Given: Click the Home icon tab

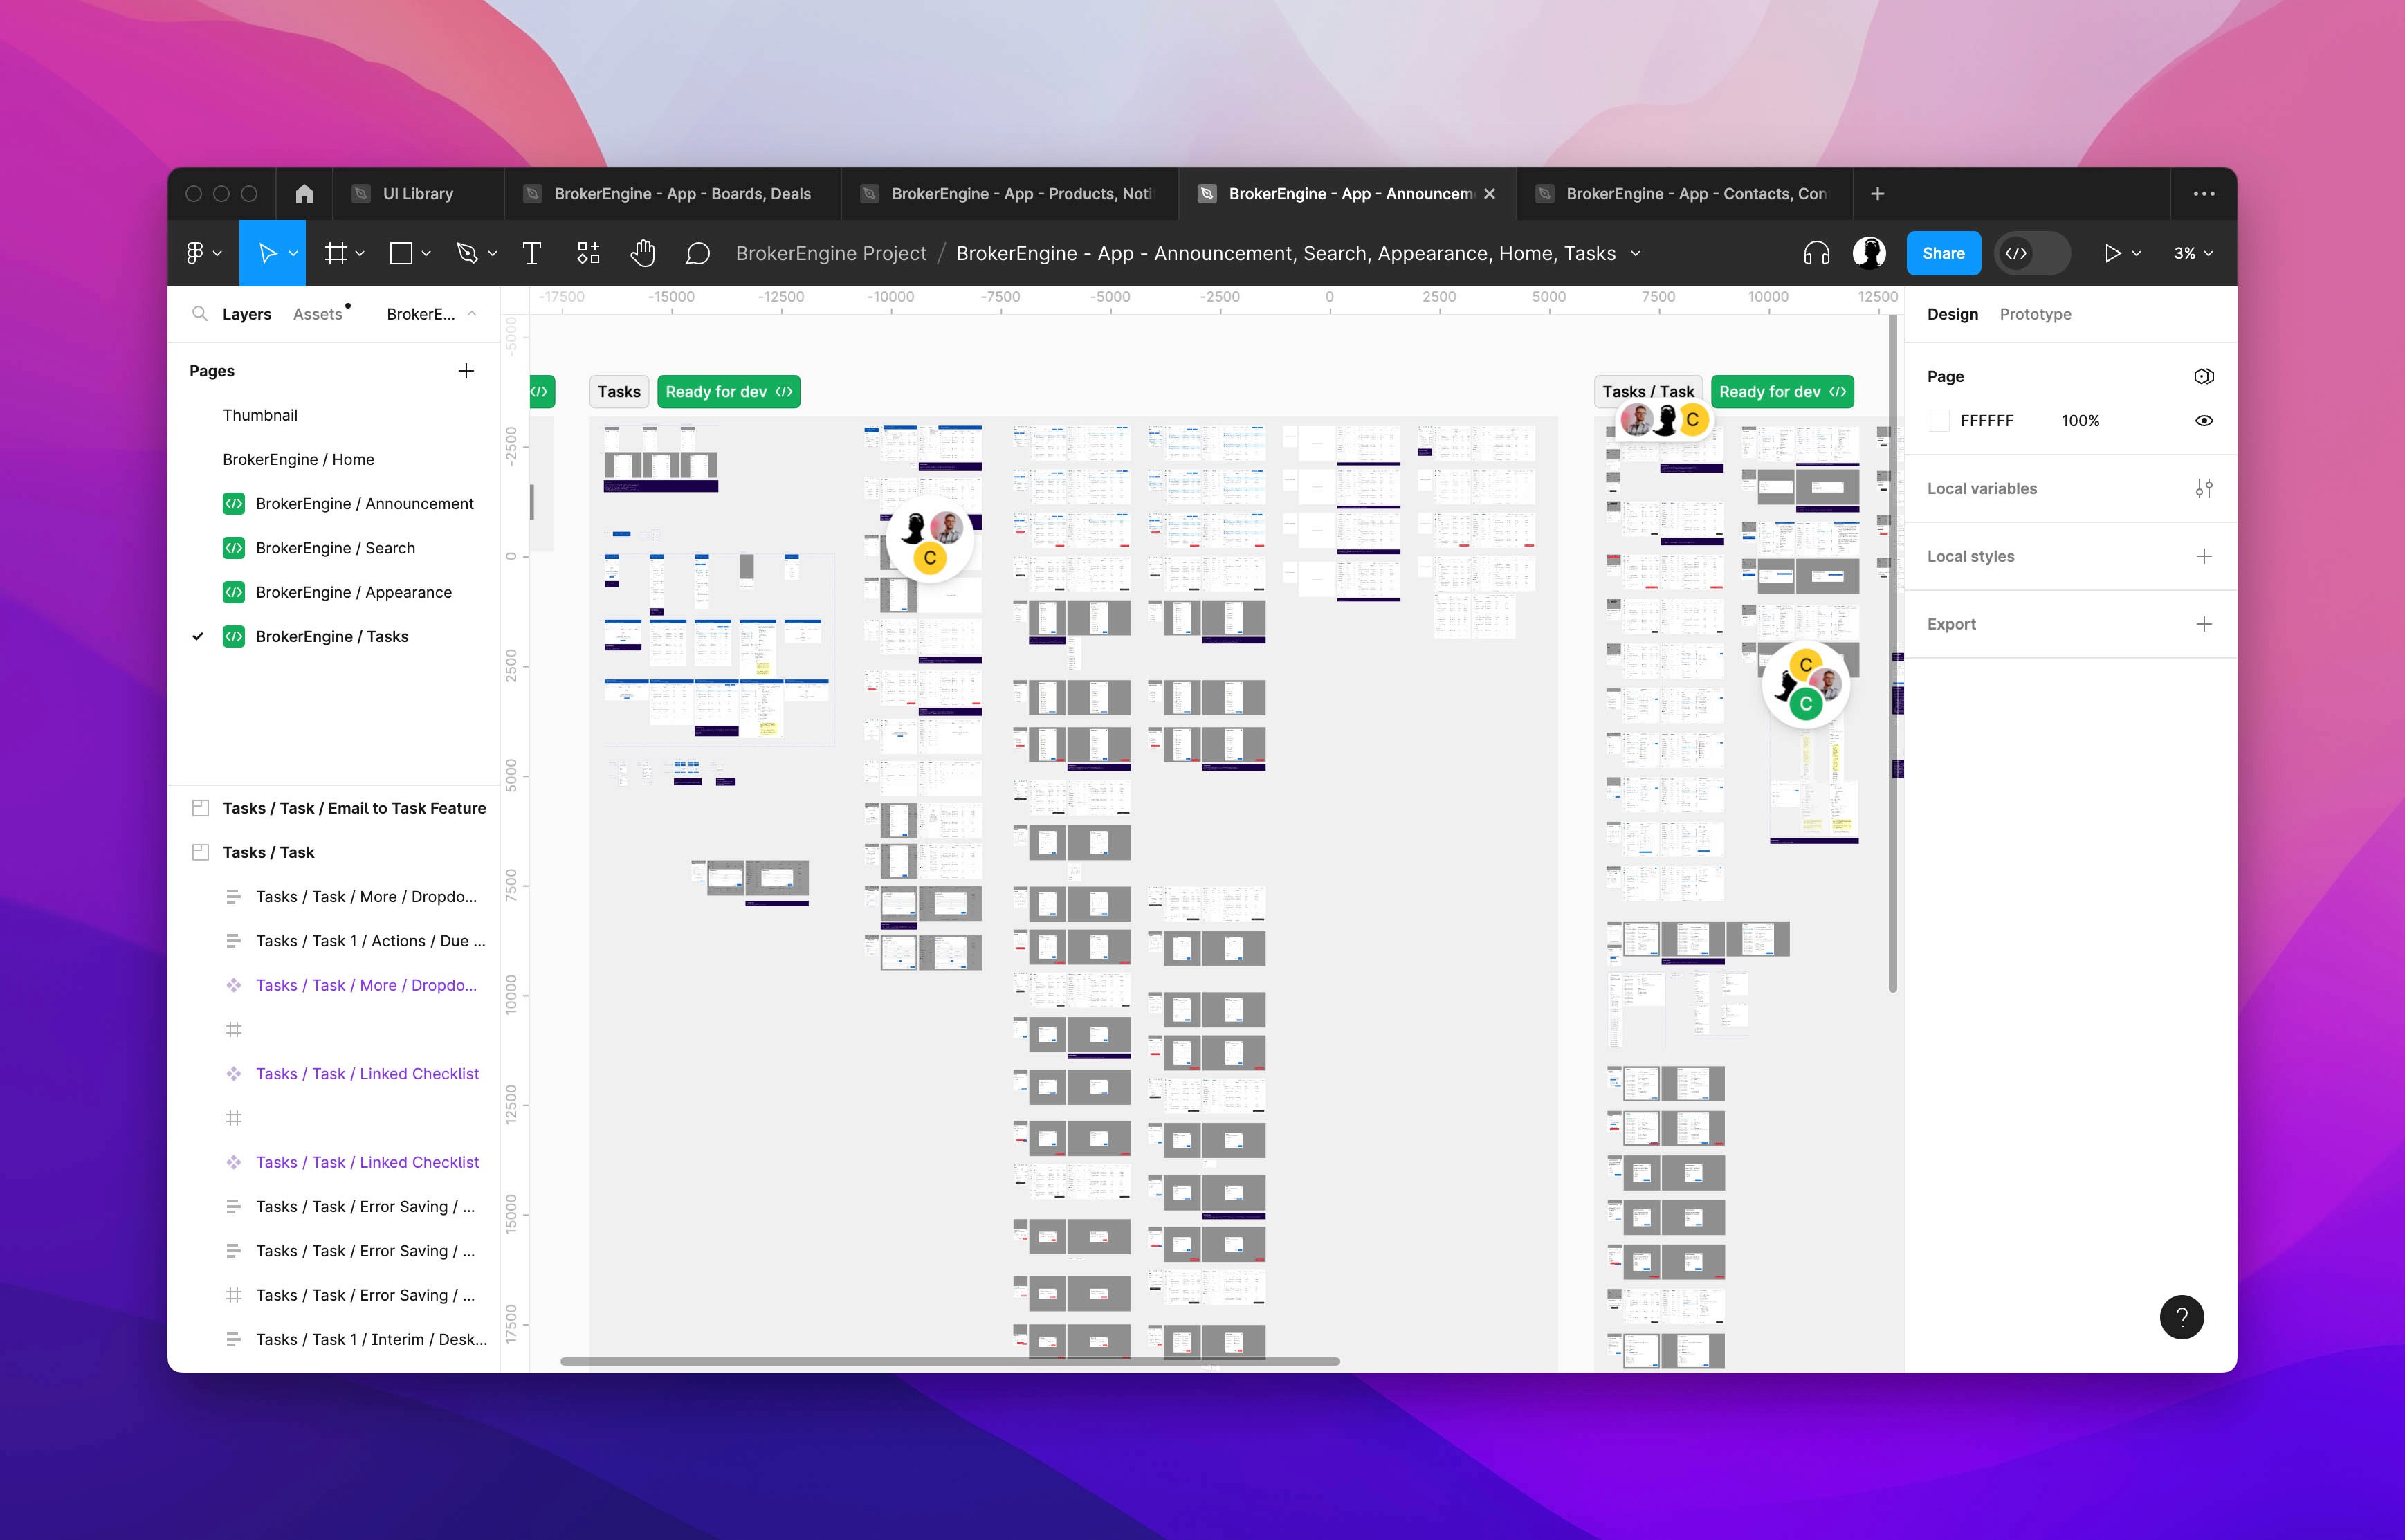Looking at the screenshot, I should coord(304,194).
